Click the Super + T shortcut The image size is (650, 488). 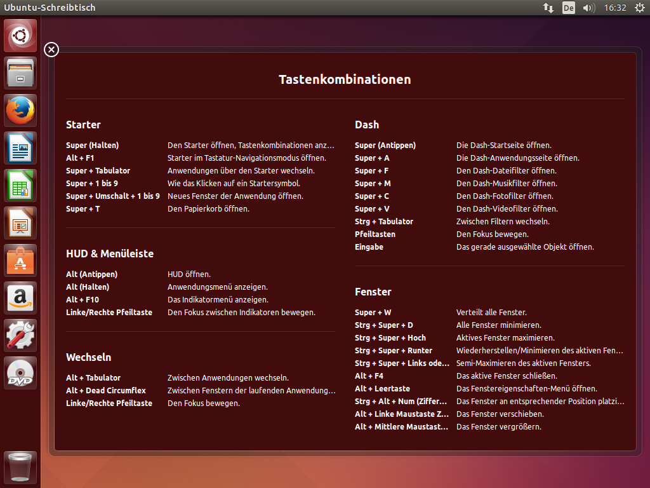pyautogui.click(x=83, y=208)
